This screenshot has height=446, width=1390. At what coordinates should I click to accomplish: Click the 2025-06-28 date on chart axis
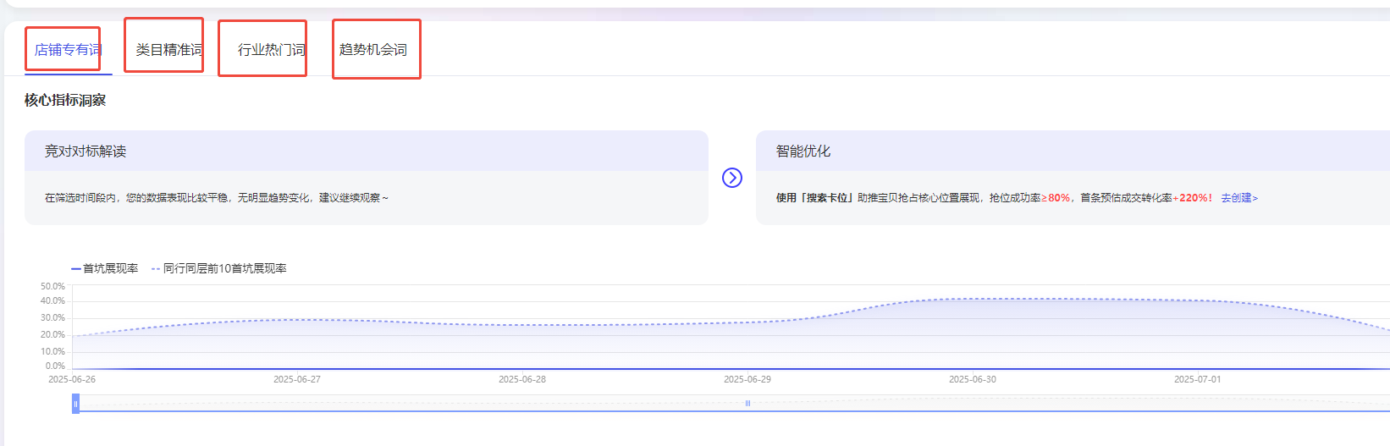coord(522,379)
